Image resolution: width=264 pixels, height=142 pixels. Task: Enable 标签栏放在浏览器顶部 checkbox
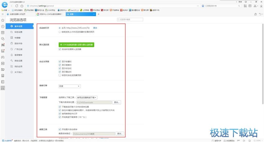point(60,75)
